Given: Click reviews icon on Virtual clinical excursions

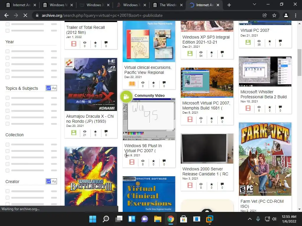Looking at the screenshot, I should pos(164,83).
